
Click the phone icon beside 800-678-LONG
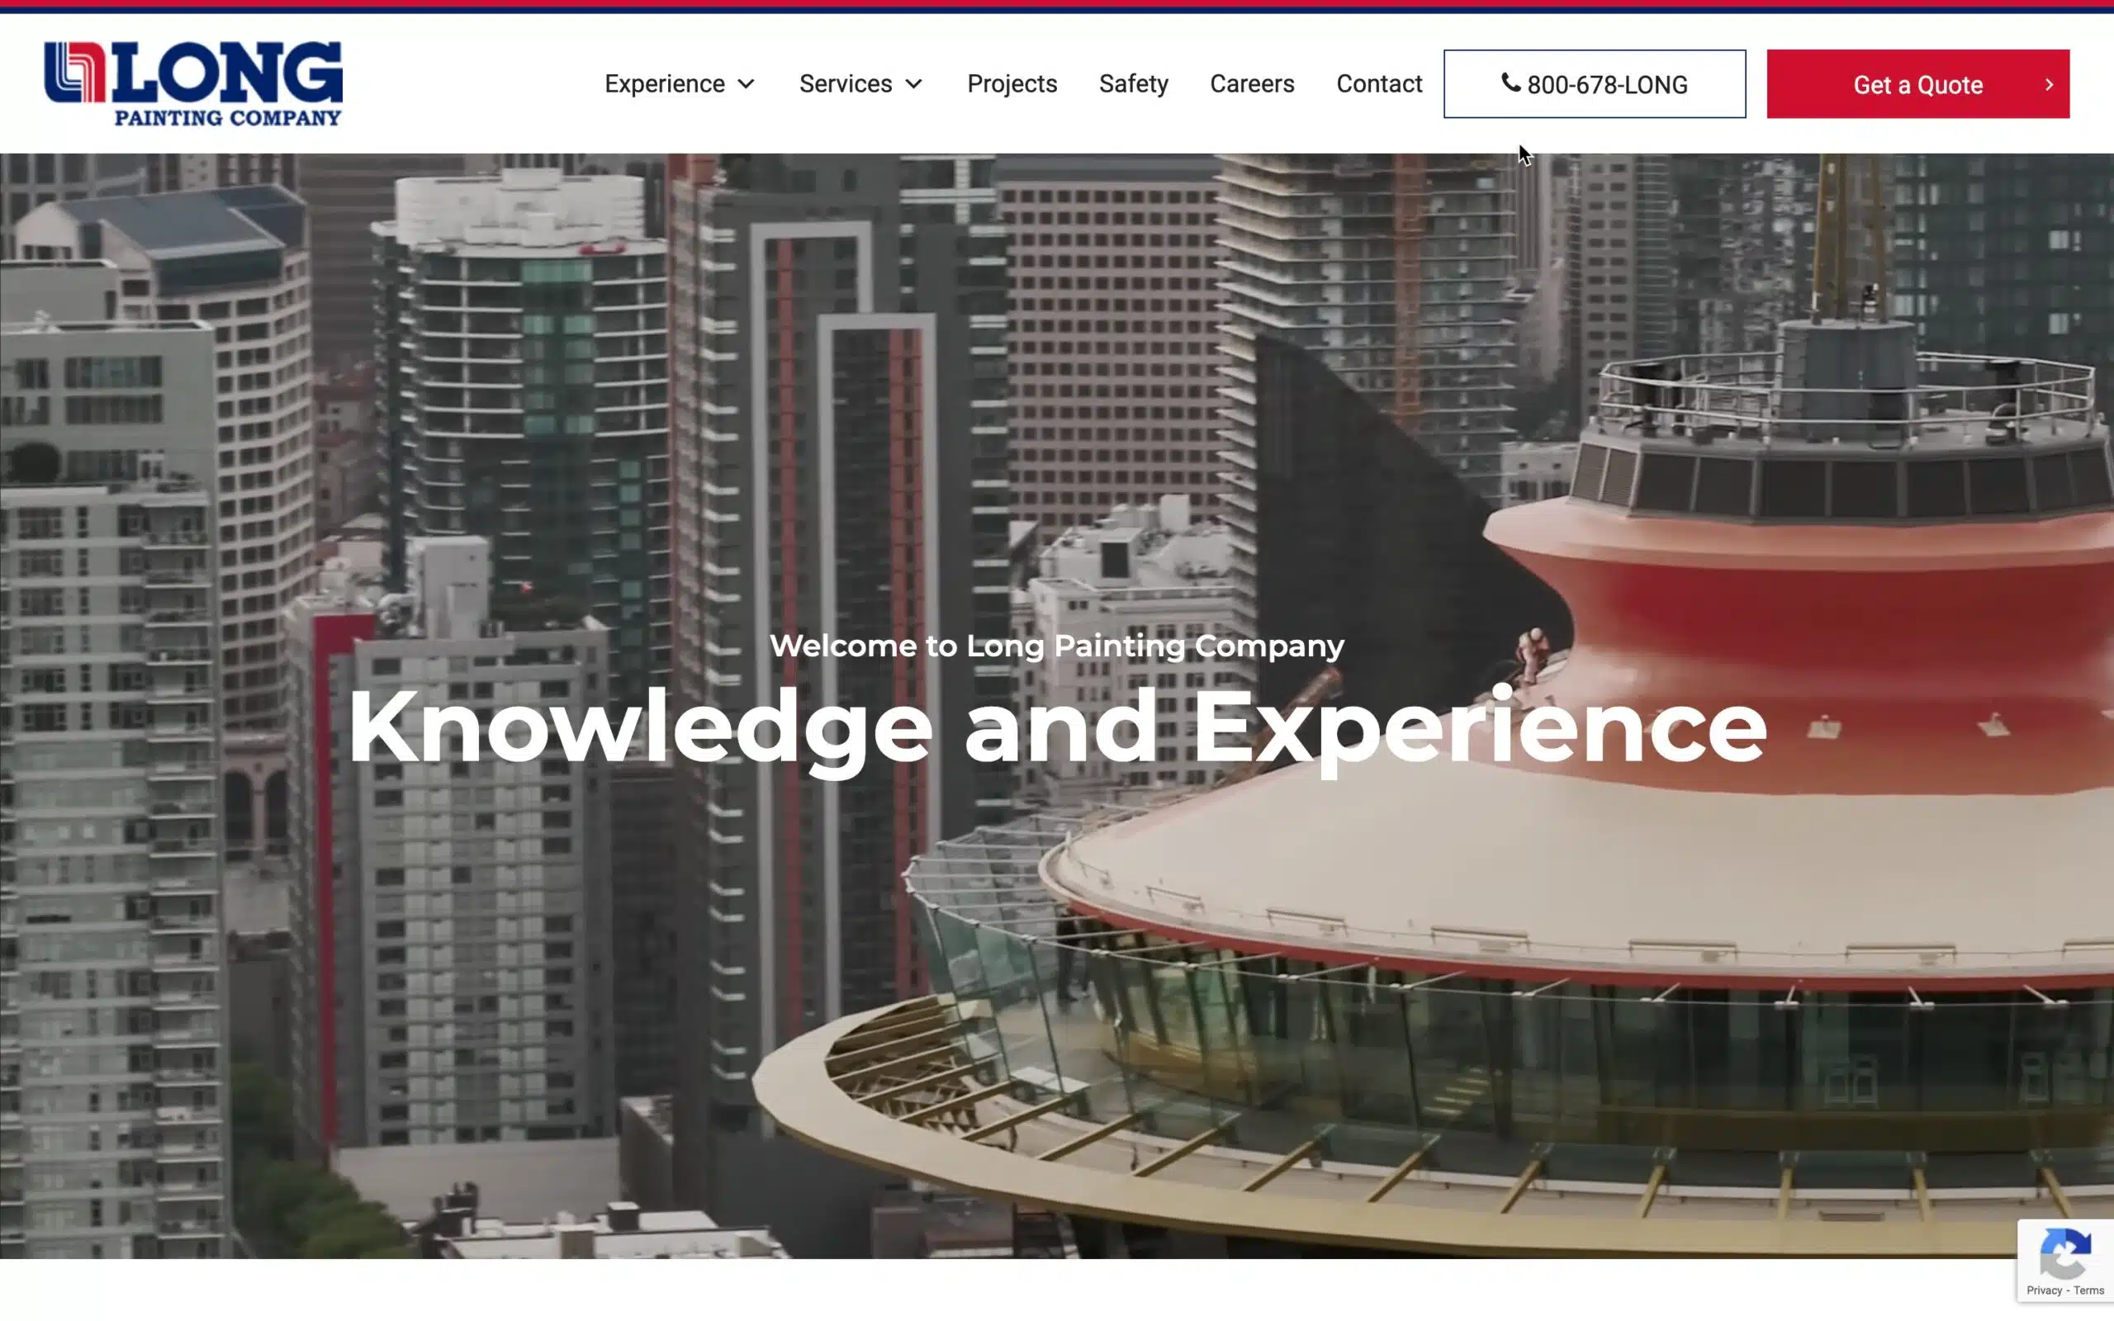pyautogui.click(x=1510, y=82)
